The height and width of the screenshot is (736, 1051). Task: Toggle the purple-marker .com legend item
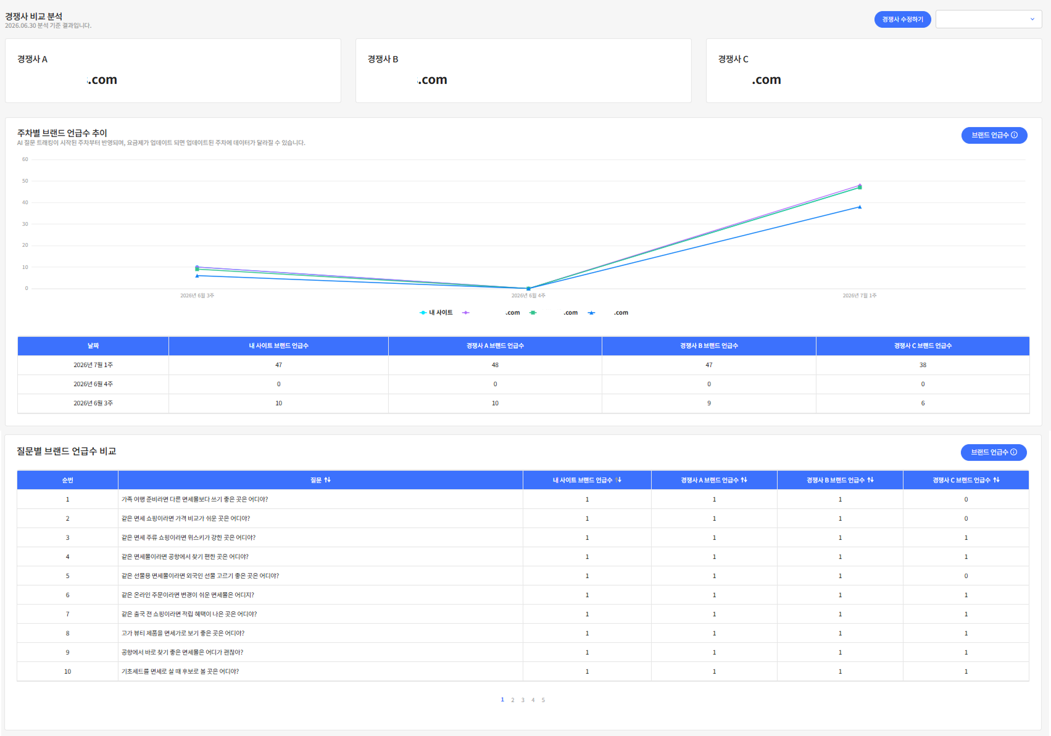coord(491,313)
